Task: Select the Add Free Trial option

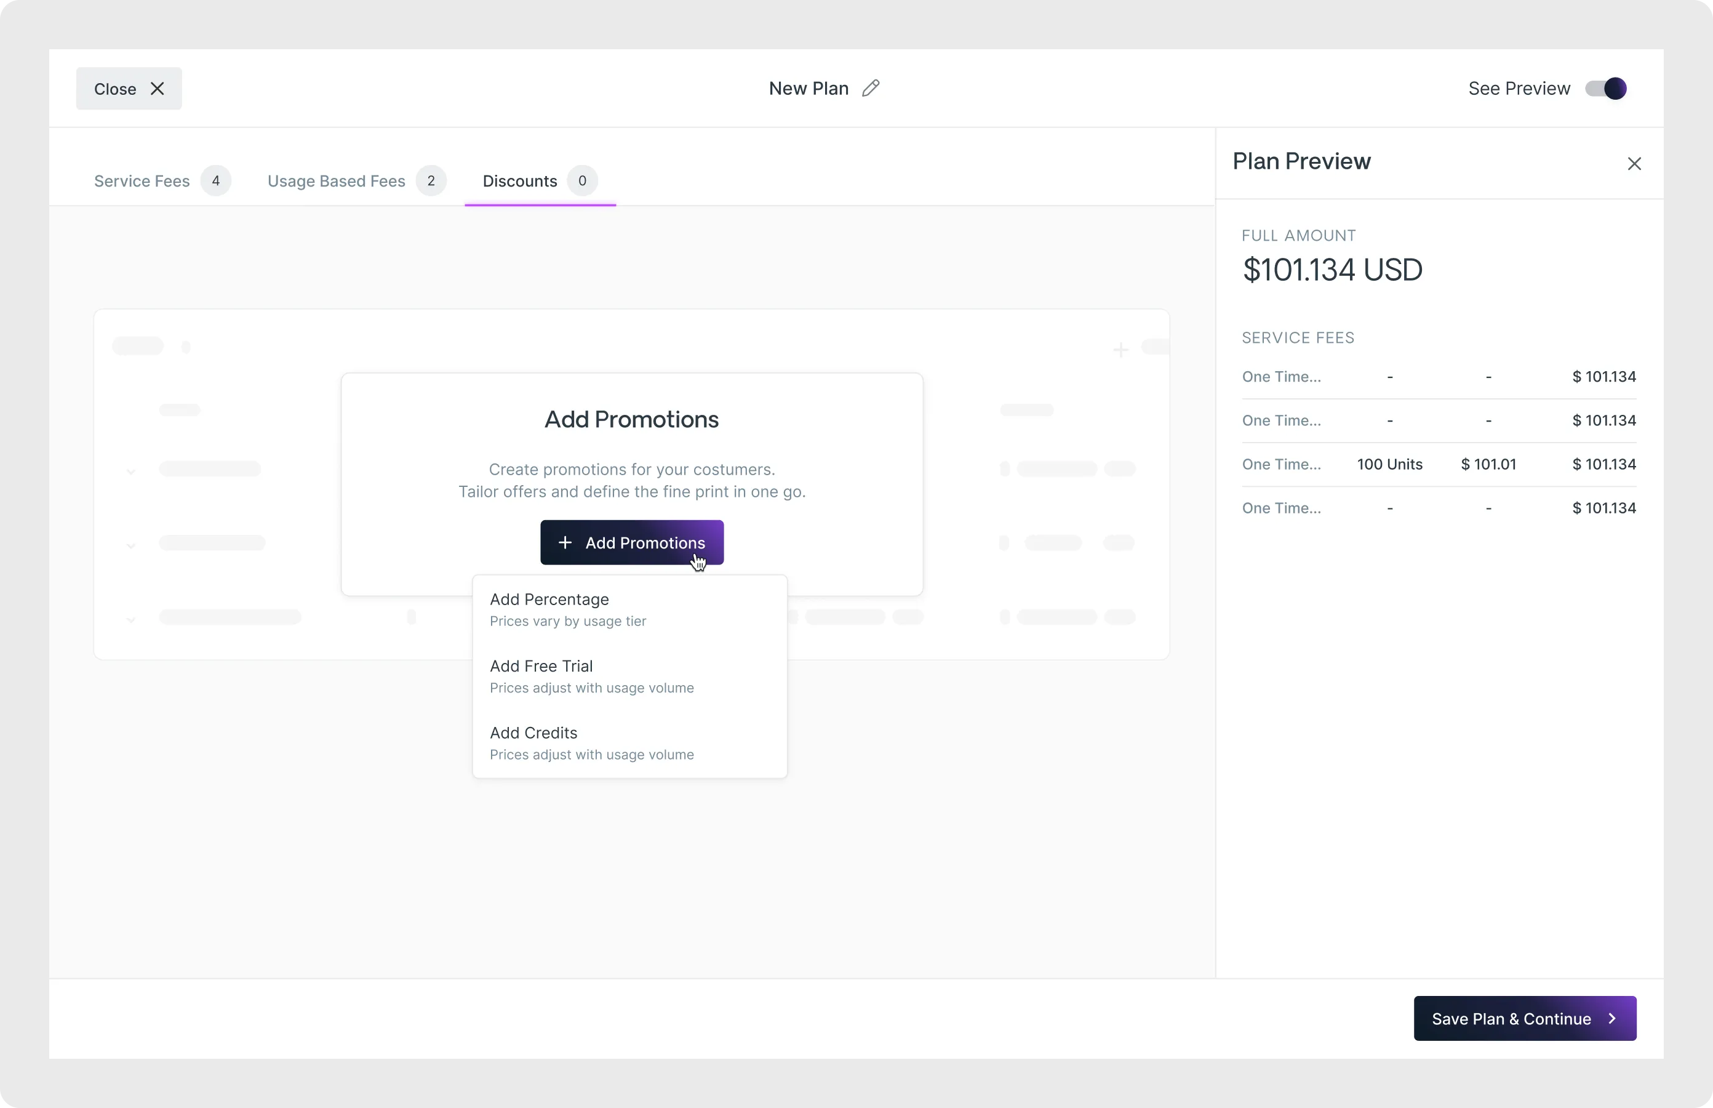Action: 541,676
